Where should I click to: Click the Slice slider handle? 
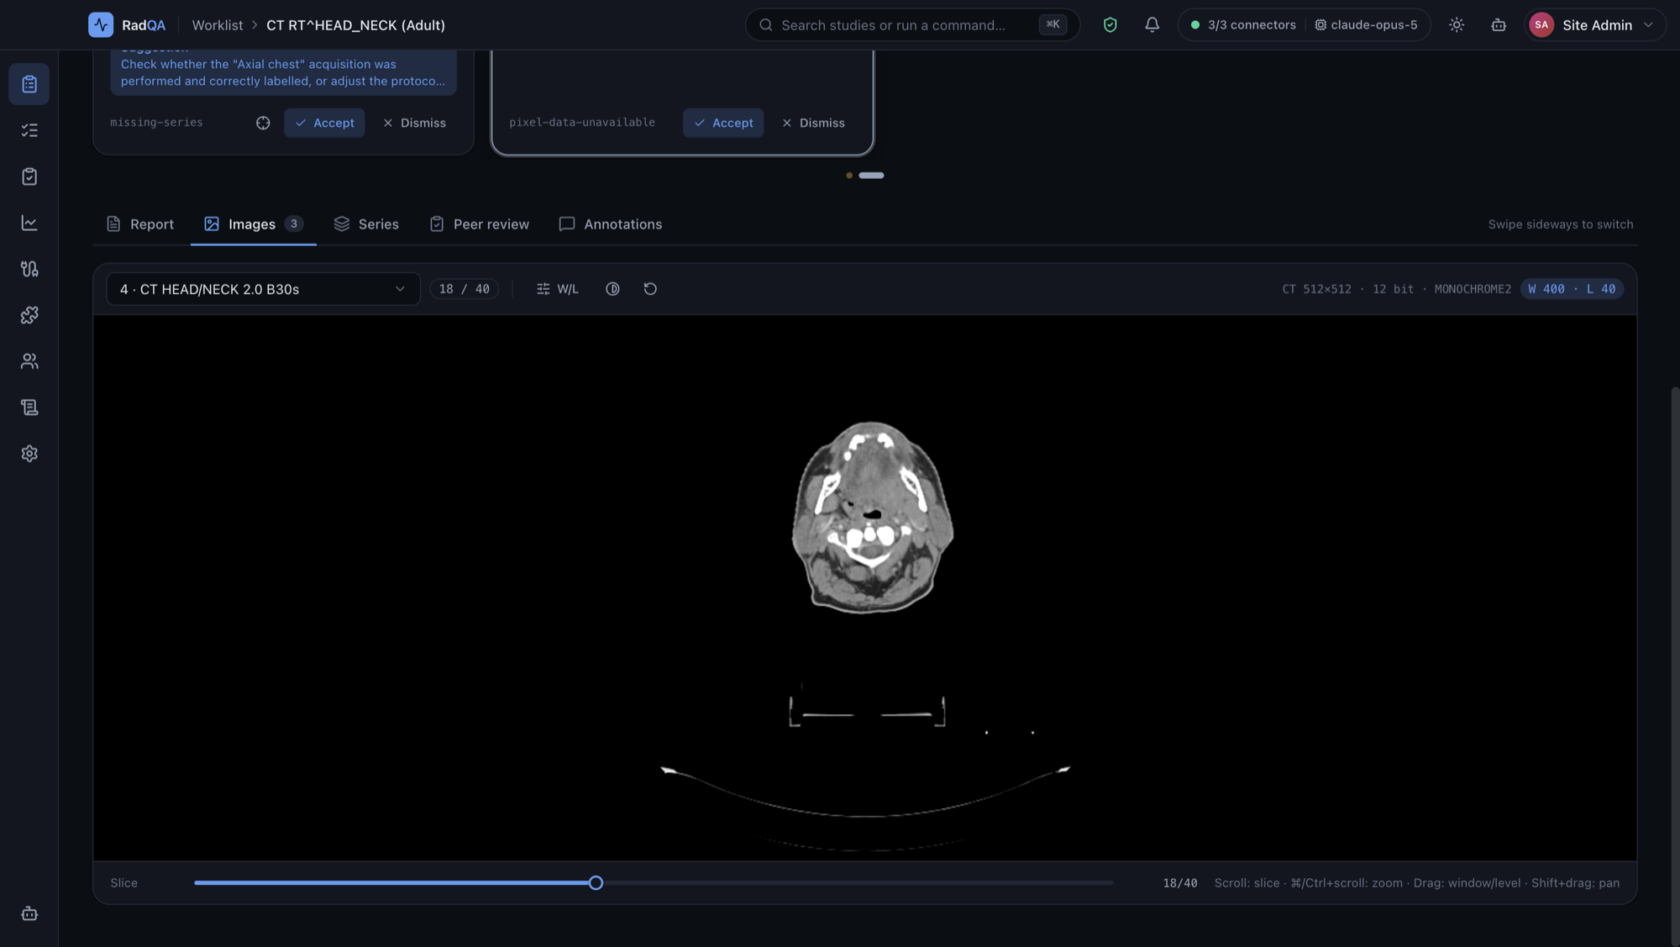[x=596, y=883]
